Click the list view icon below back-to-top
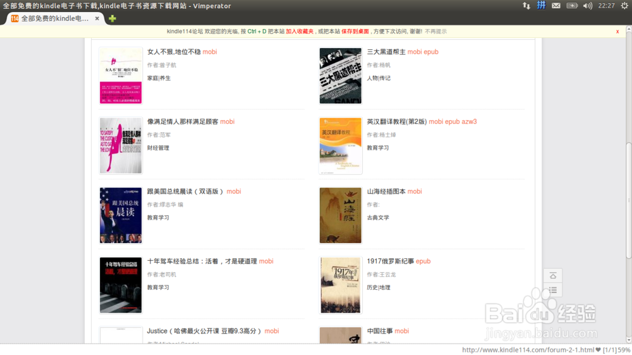This screenshot has height=355, width=632. [552, 290]
